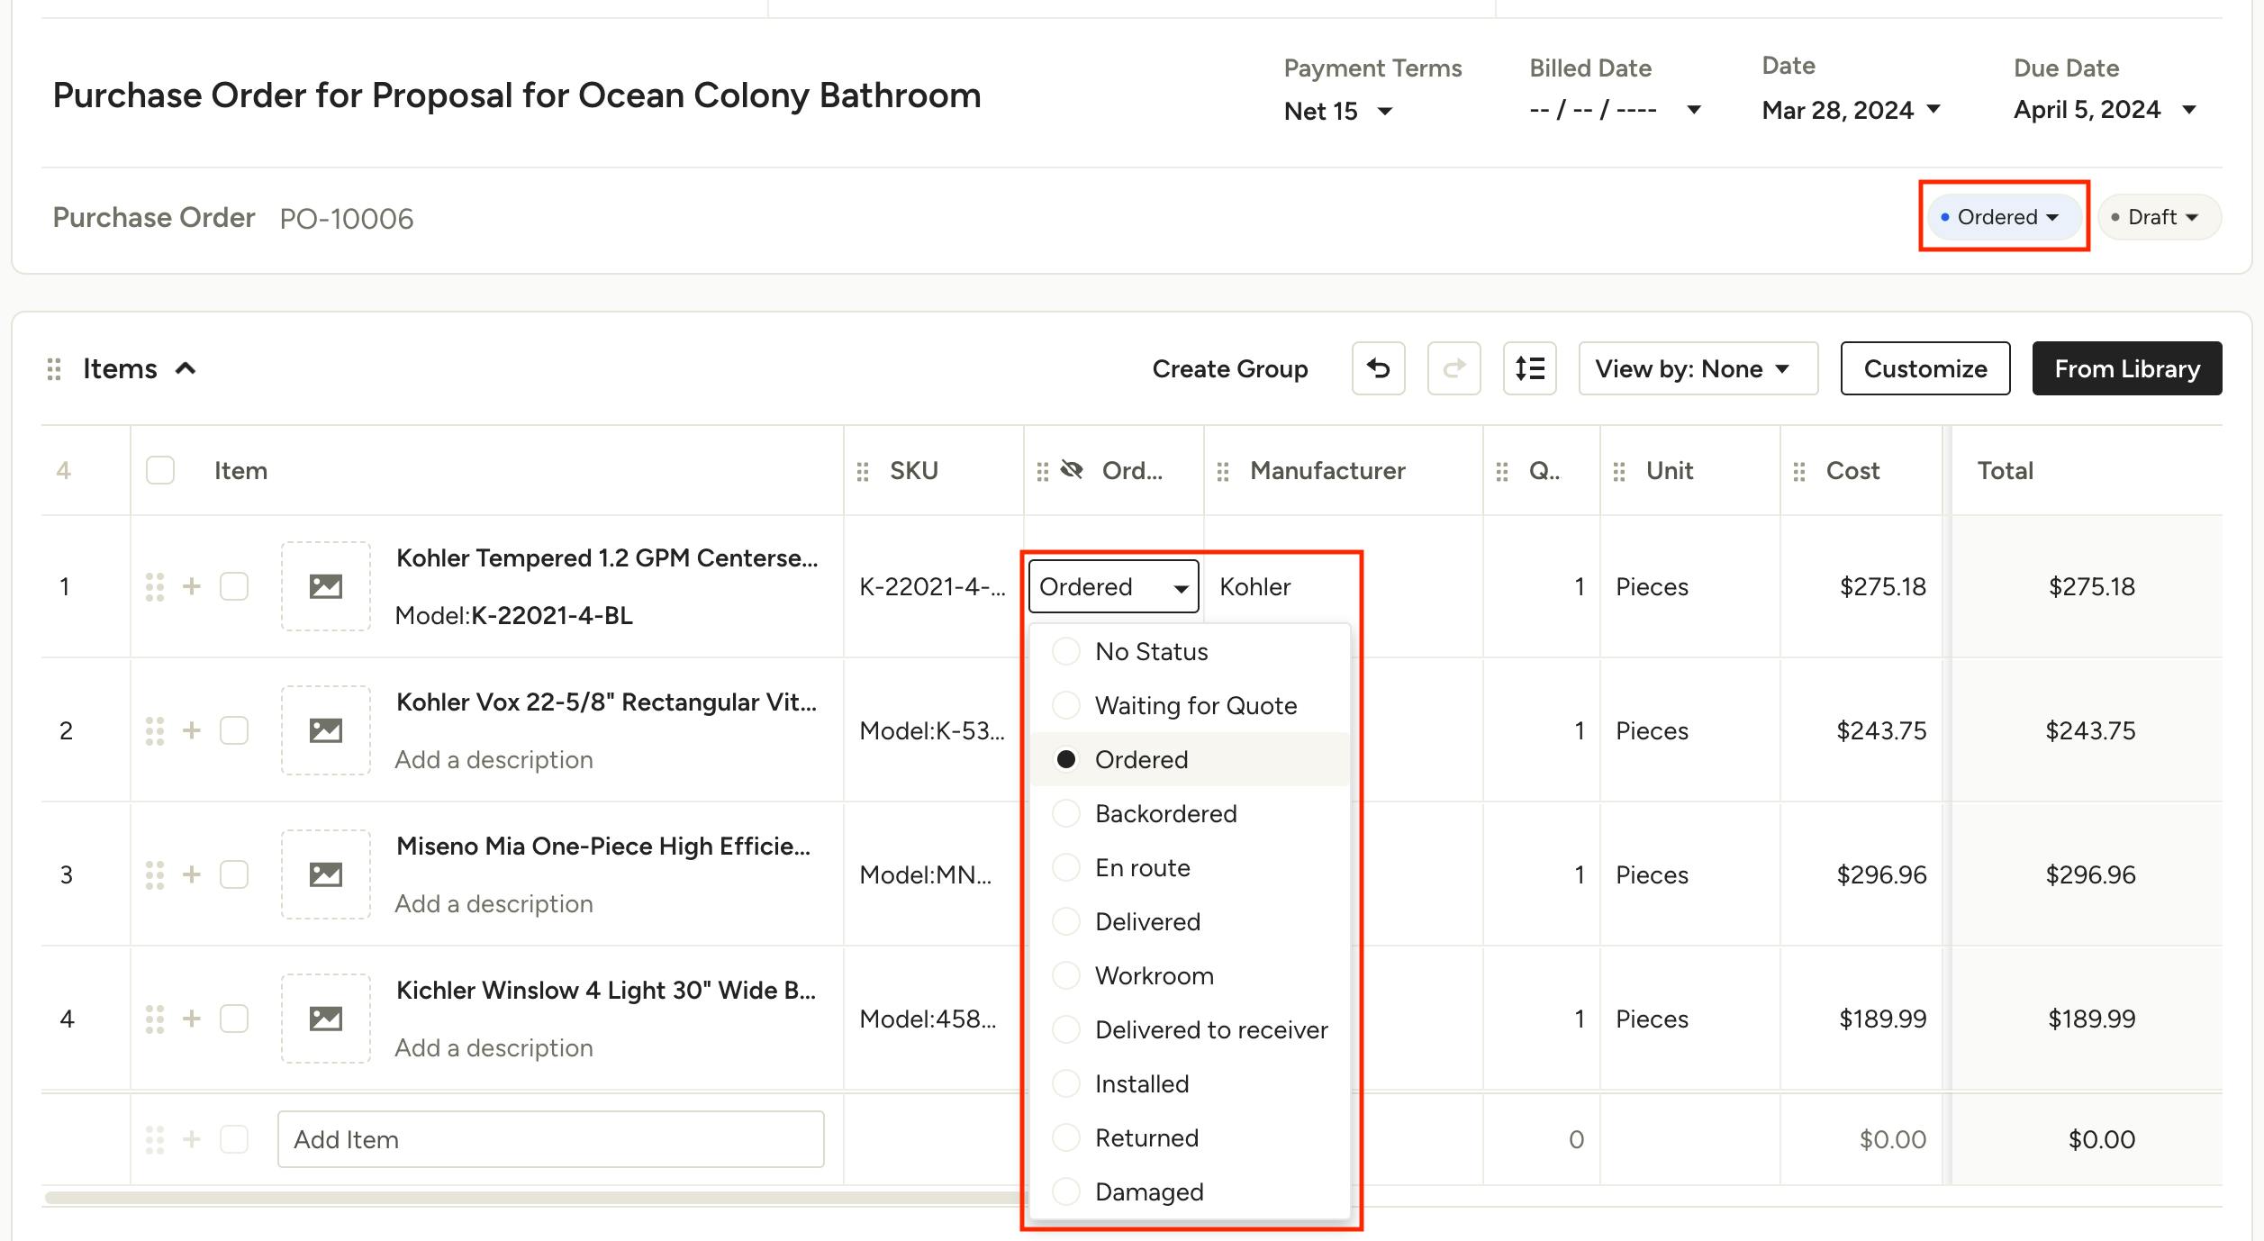This screenshot has height=1241, width=2264.
Task: Open the Payment Terms Net 15 dropdown
Action: (x=1339, y=111)
